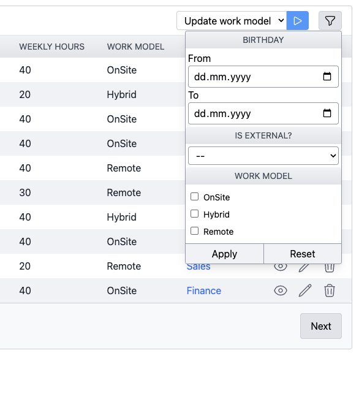Check the Remote work model checkbox
The image size is (359, 410).
coord(194,231)
